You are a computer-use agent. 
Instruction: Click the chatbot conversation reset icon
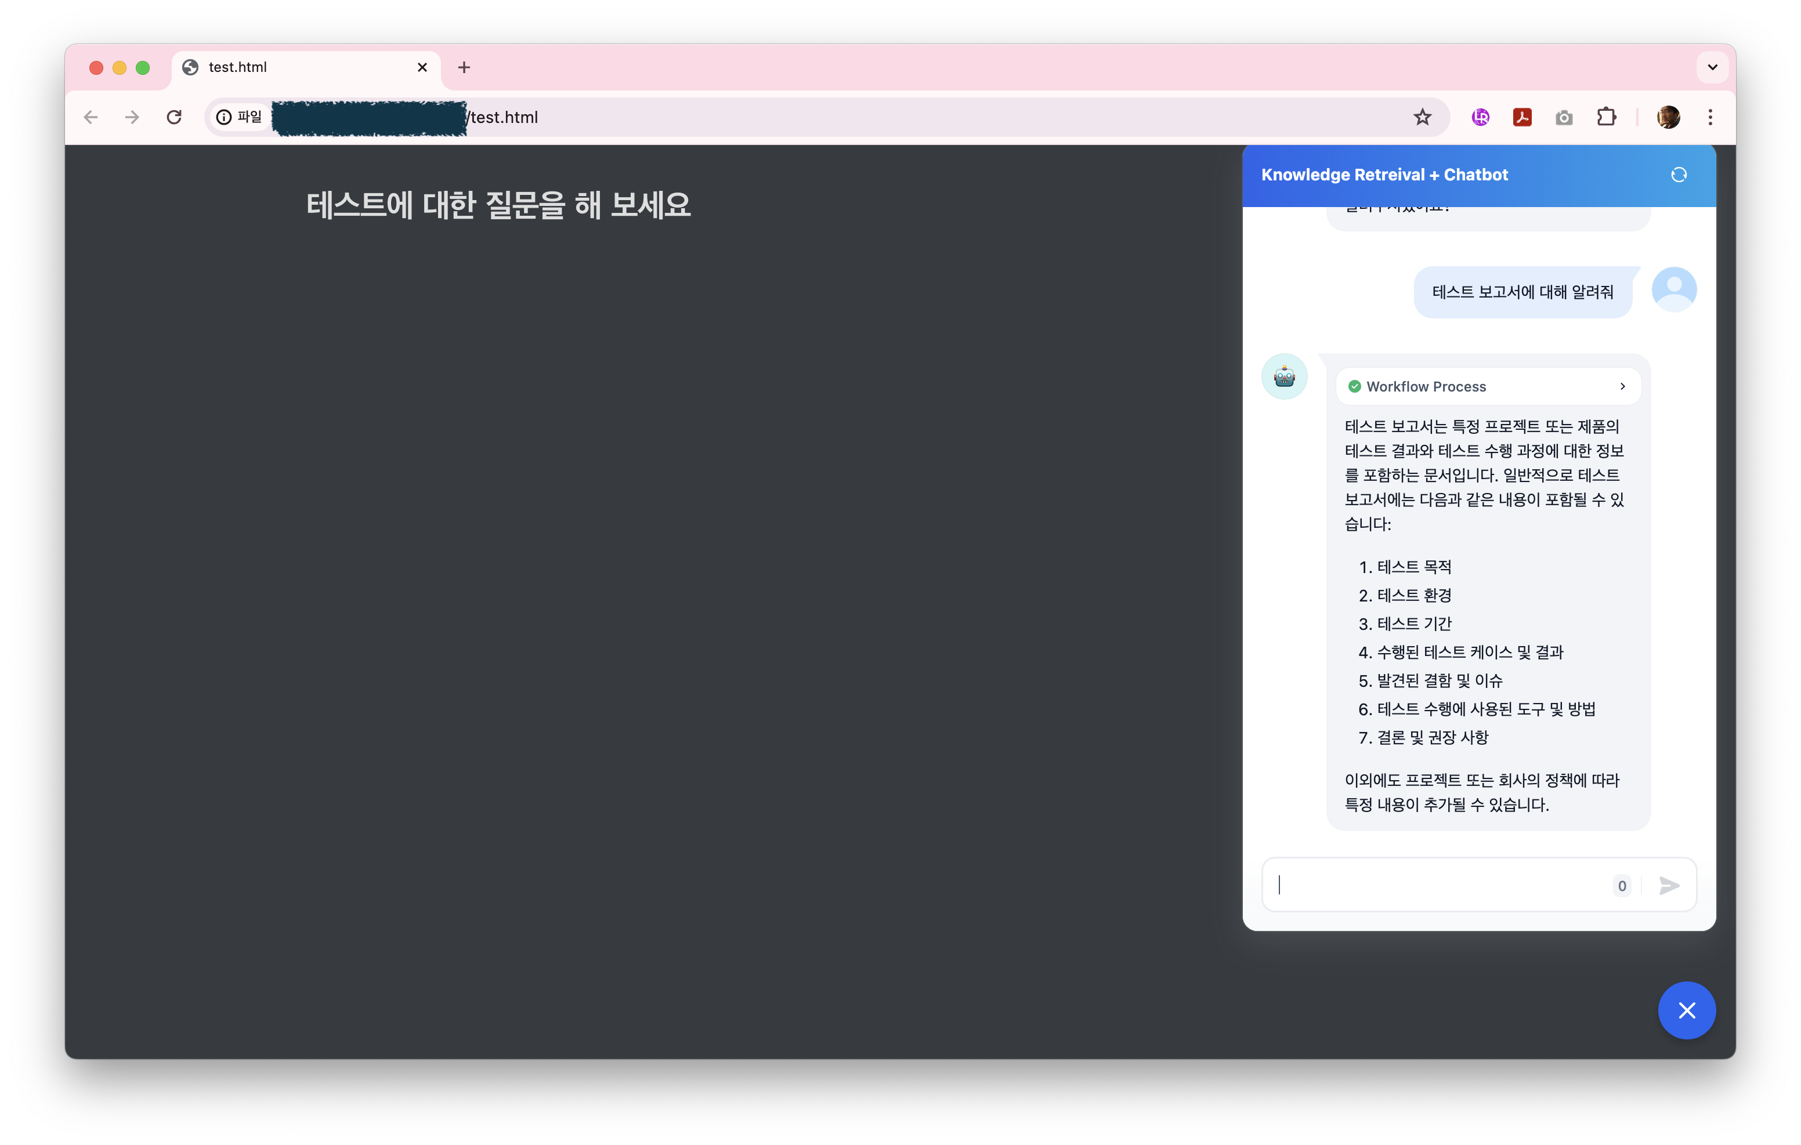[x=1679, y=175]
